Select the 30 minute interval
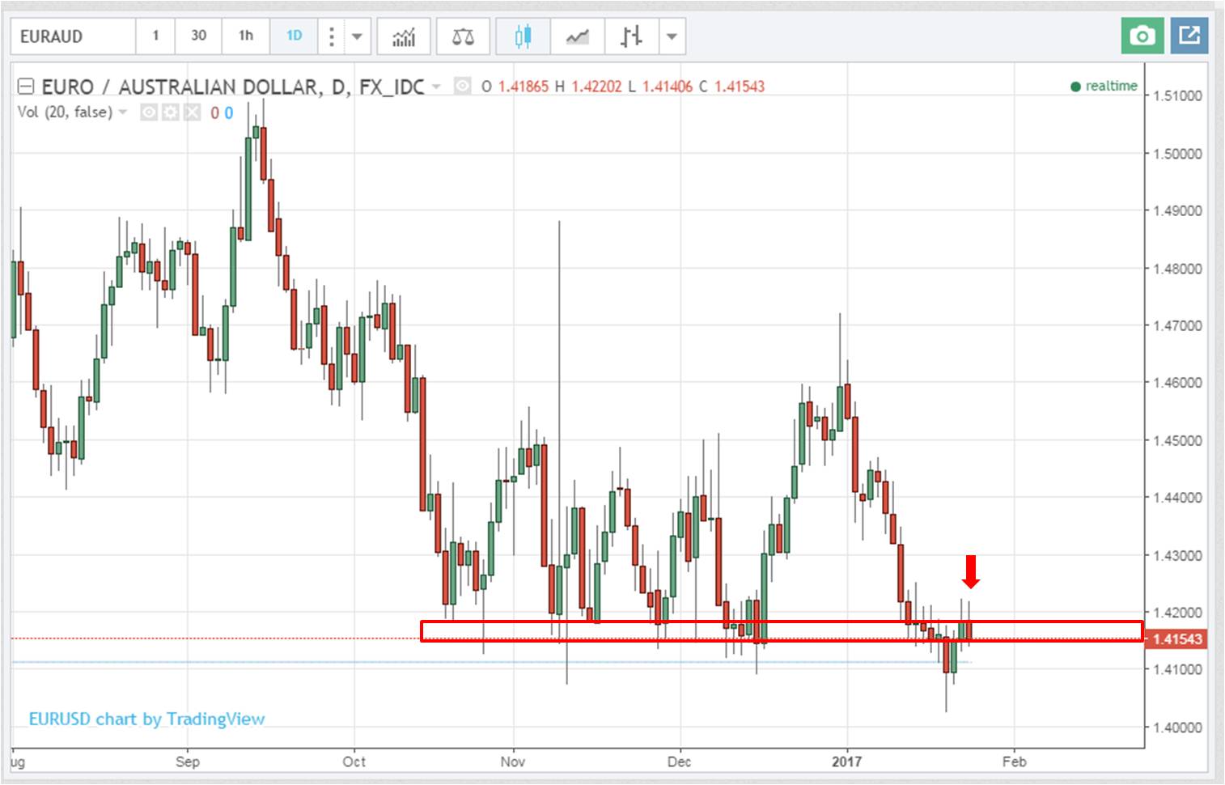This screenshot has height=785, width=1225. [x=199, y=36]
